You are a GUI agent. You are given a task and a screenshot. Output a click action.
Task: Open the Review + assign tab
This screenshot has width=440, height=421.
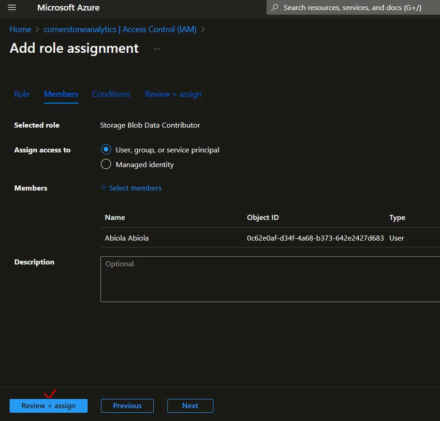[x=173, y=94]
